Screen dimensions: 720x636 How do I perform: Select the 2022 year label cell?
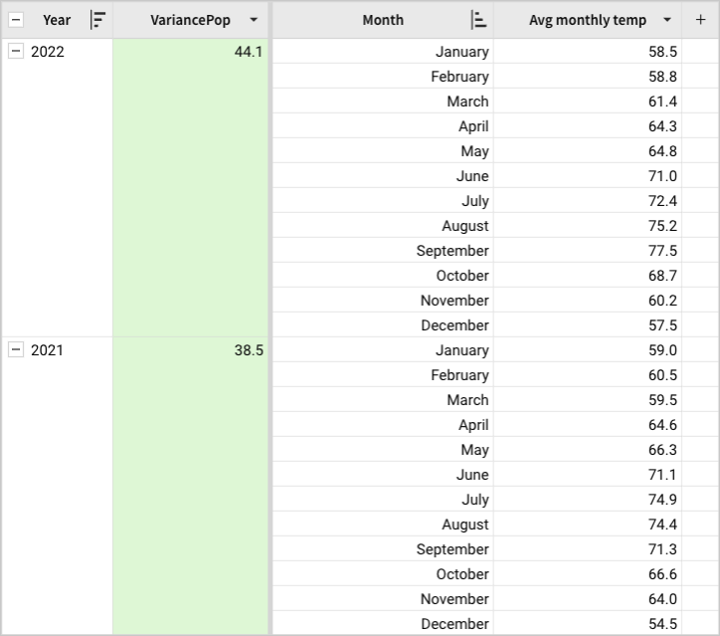click(x=48, y=52)
